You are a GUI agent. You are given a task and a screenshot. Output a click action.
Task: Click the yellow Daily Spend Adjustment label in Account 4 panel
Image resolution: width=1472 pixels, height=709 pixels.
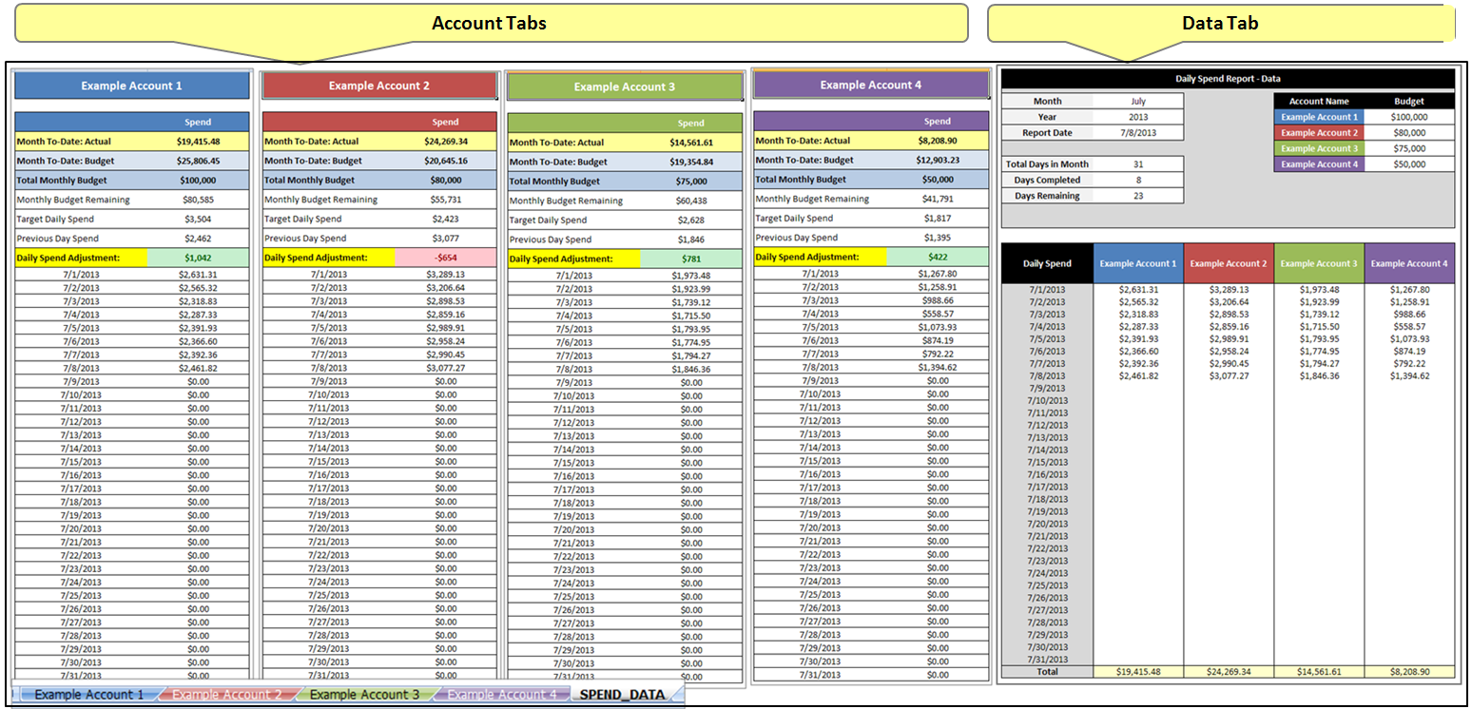pyautogui.click(x=821, y=257)
